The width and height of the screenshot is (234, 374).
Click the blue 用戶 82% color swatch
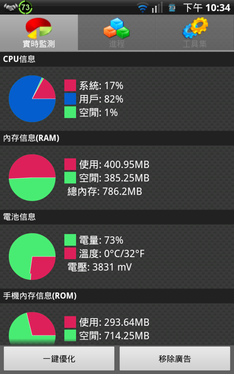70,99
